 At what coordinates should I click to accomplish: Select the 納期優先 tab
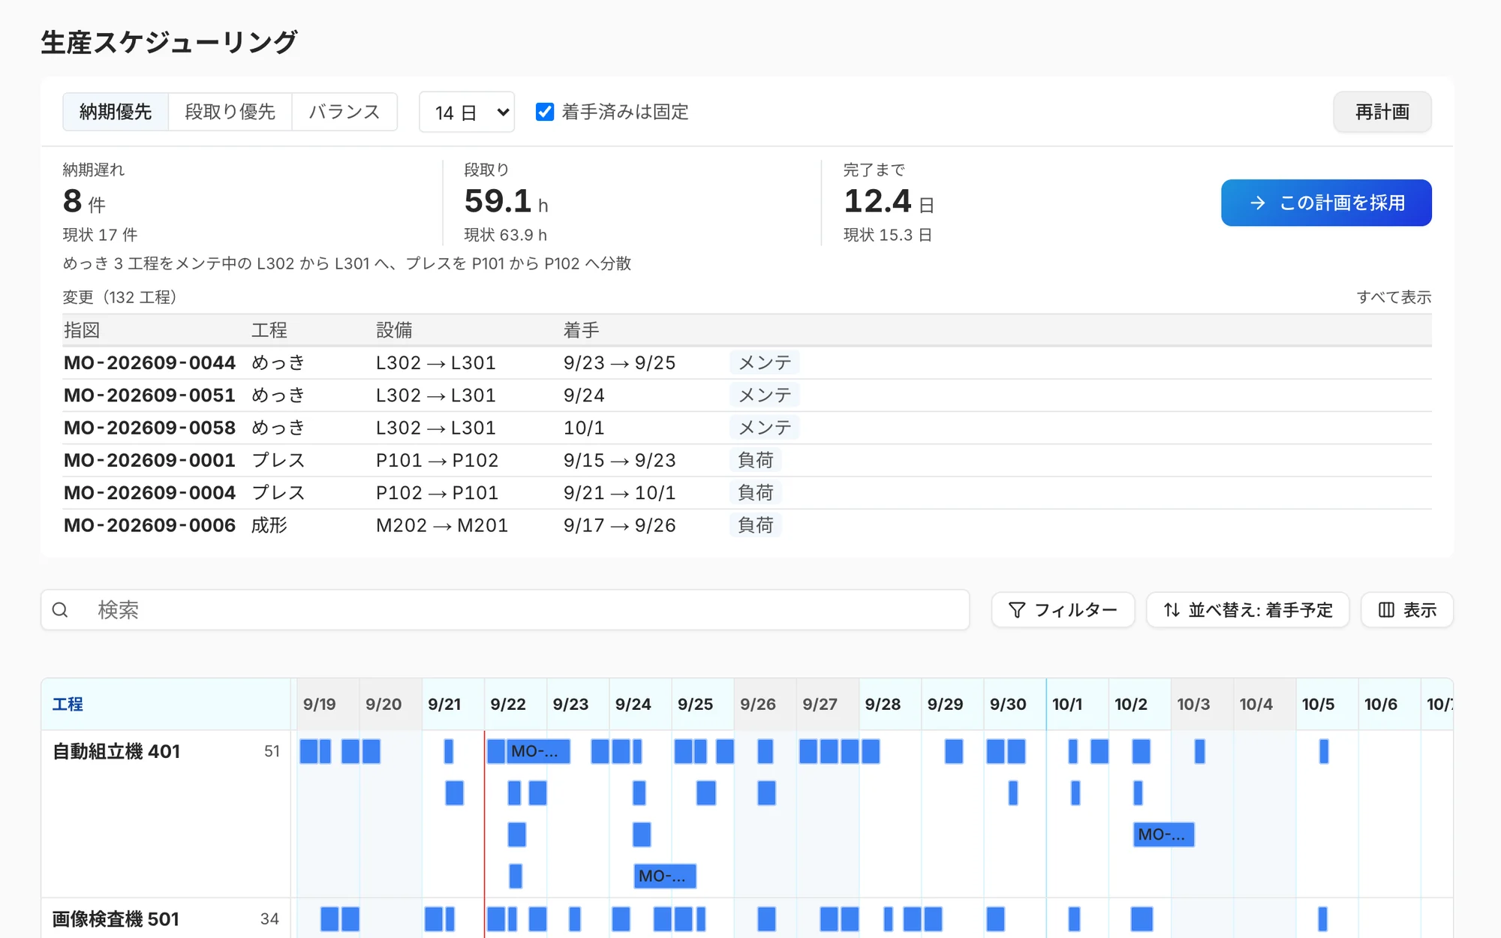[116, 112]
